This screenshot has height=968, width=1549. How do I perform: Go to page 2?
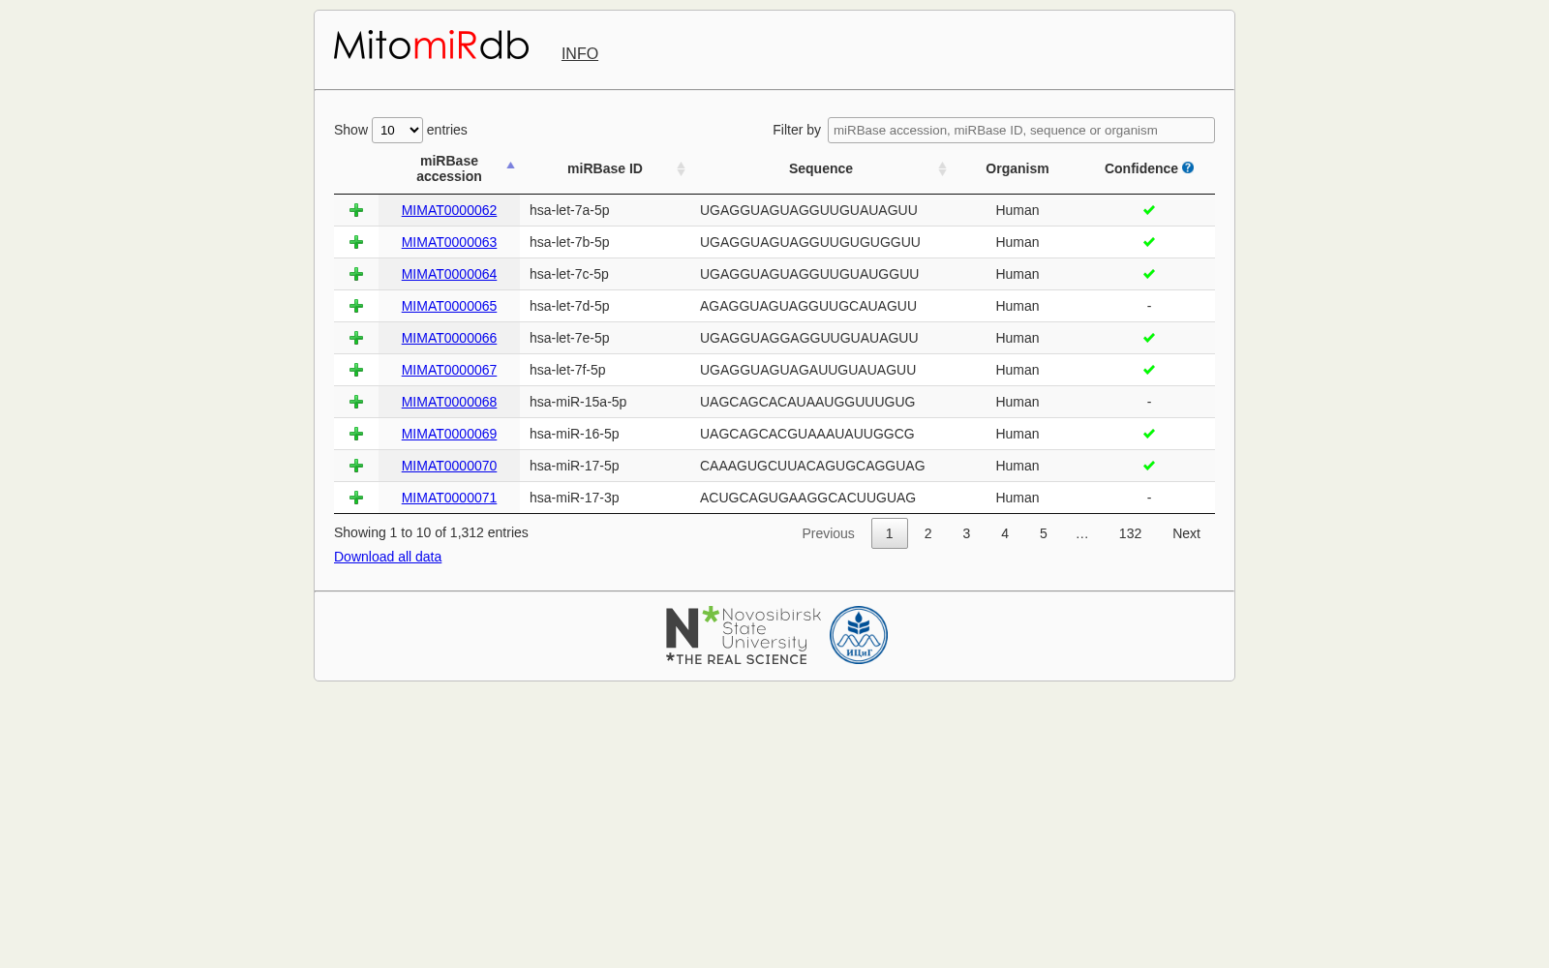[x=927, y=533]
